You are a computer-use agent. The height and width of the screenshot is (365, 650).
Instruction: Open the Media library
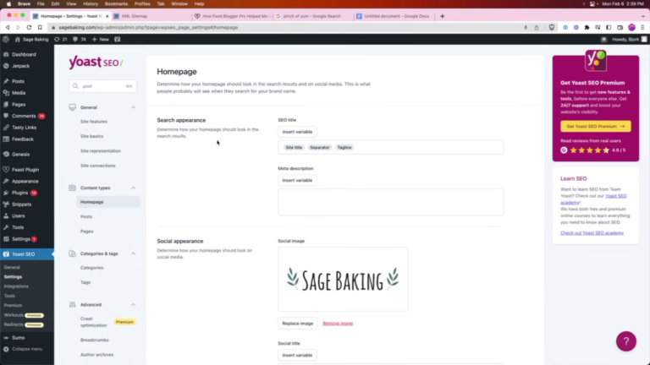click(x=19, y=93)
